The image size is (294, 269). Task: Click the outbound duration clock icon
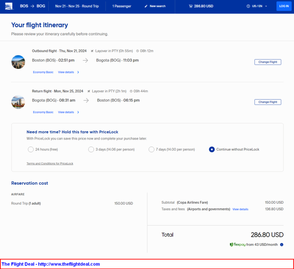pyautogui.click(x=137, y=51)
